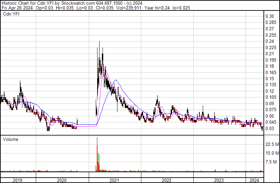Viewport: 280px width, 183px height.
Task: Click the 0.18 price axis label
Action: [270, 66]
